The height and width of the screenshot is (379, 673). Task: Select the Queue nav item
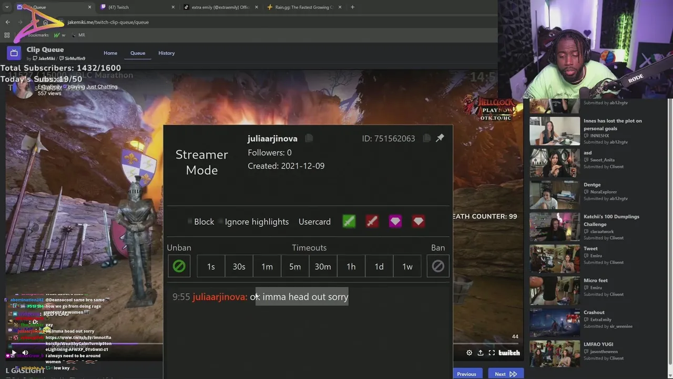pos(138,53)
